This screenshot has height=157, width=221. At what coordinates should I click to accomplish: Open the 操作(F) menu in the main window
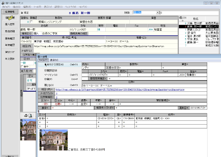(x=6, y=7)
